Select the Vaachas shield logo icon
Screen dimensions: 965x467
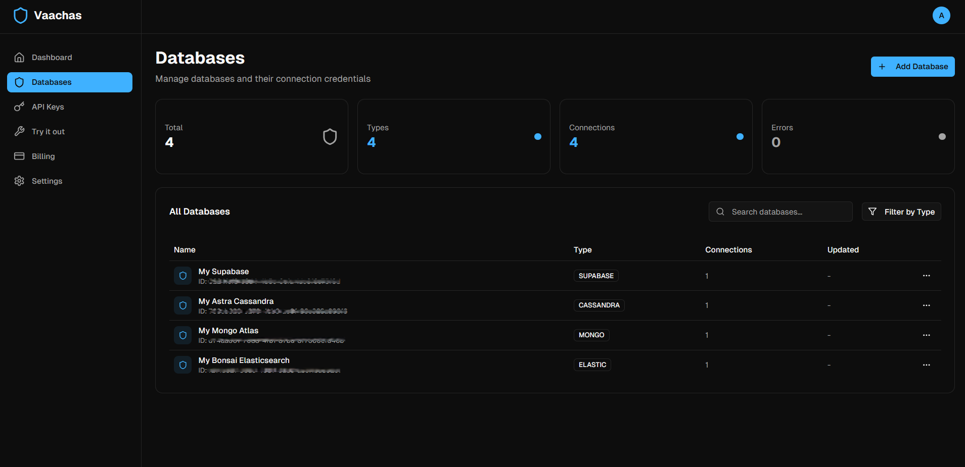click(20, 15)
